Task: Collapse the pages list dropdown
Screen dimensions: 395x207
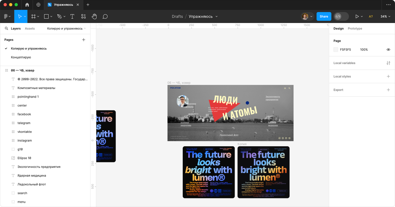Action: (x=85, y=29)
